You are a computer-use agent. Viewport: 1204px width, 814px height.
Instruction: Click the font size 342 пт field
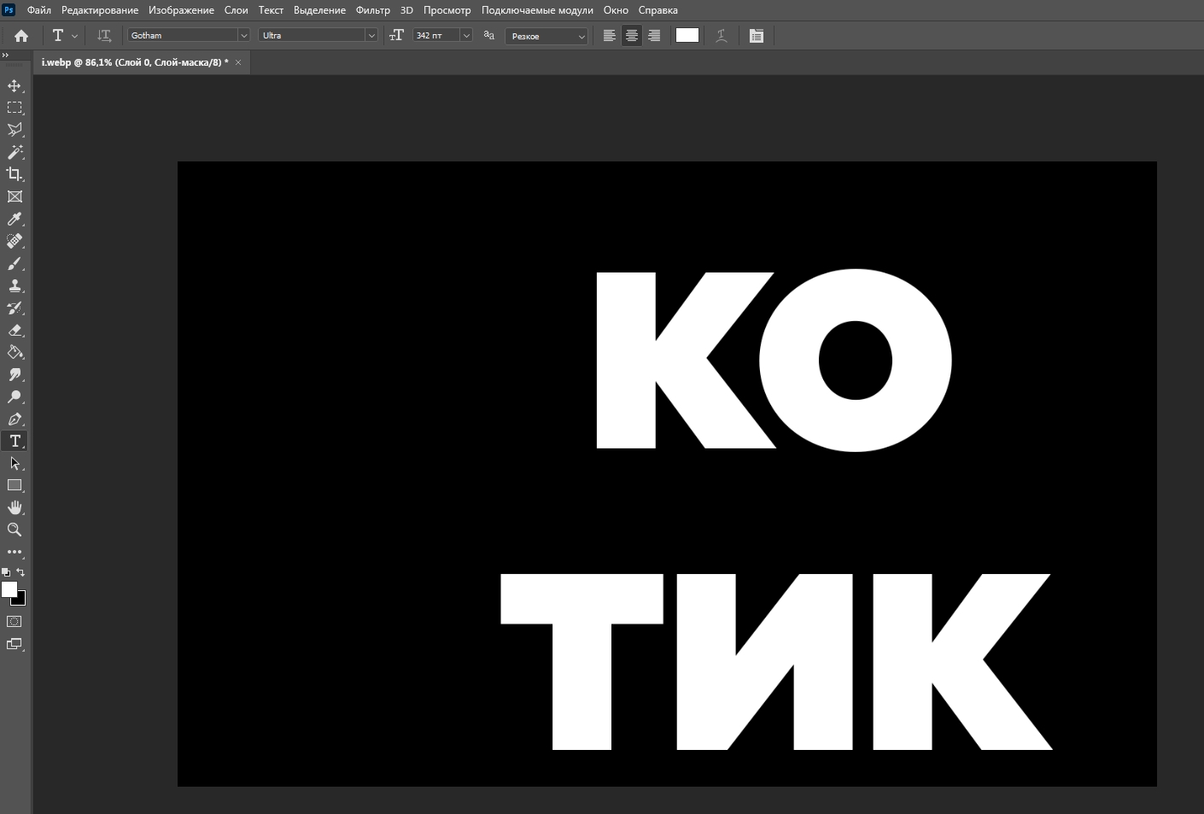[x=436, y=36]
